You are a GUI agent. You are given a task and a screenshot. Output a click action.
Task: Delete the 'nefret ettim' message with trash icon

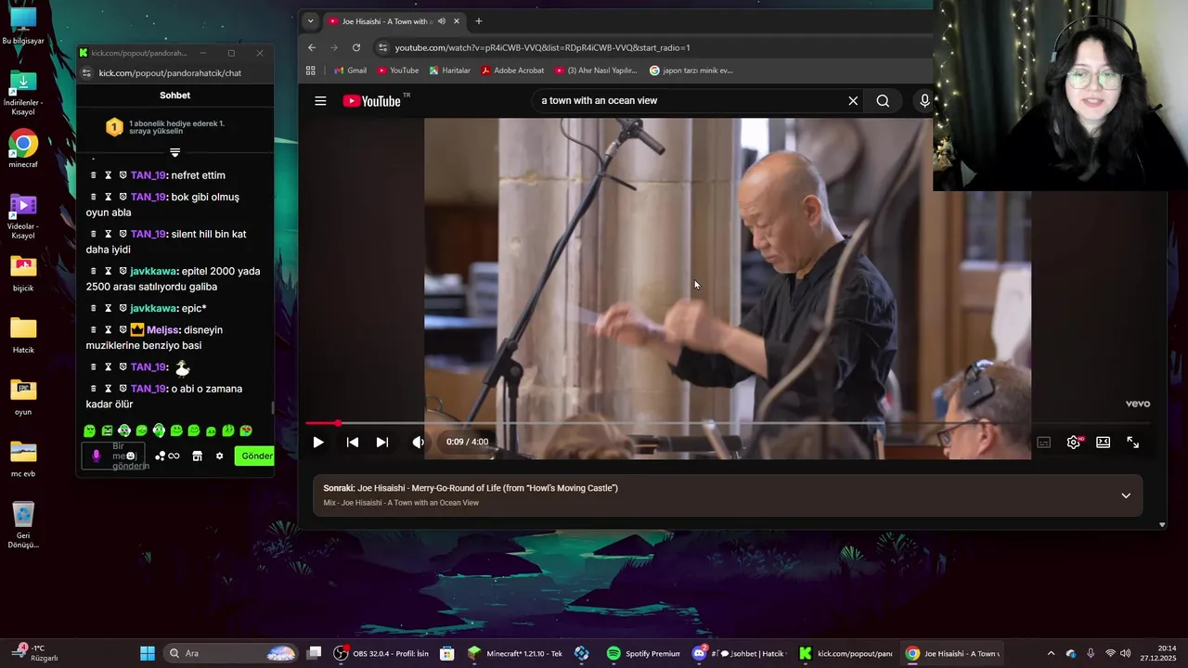[x=94, y=175]
